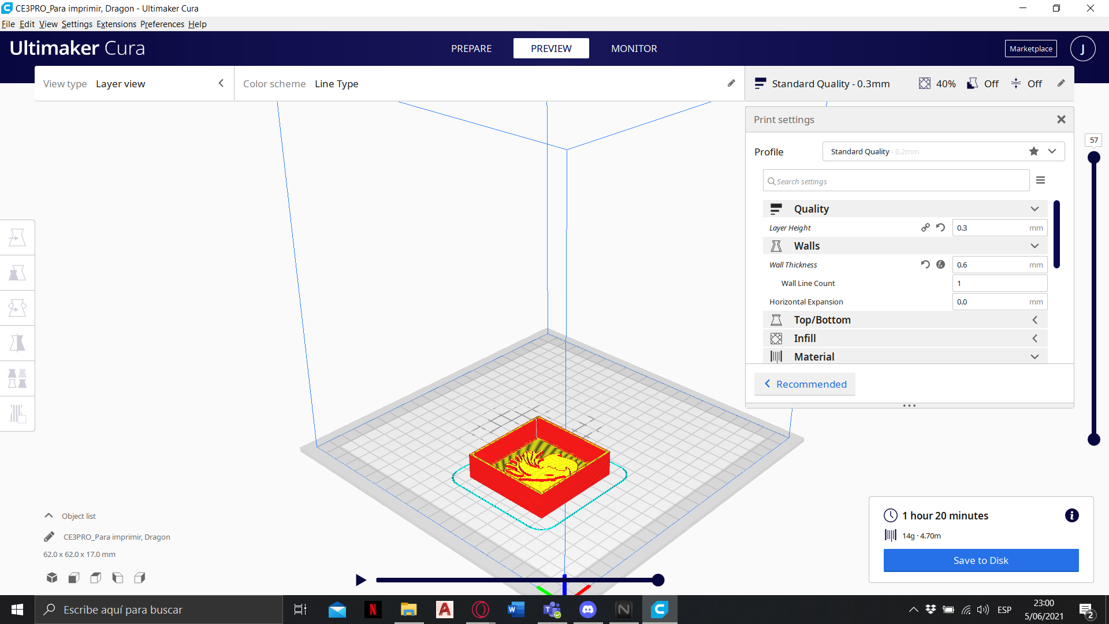Reset Layer Height with the revert arrow
Viewport: 1109px width, 624px height.
pyautogui.click(x=940, y=228)
